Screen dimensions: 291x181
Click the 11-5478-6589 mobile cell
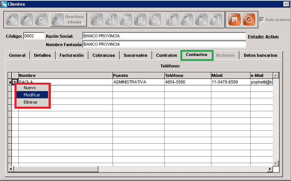(x=231, y=82)
